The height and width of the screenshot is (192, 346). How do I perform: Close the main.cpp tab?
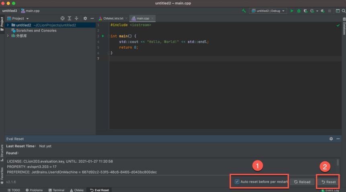[x=152, y=19]
